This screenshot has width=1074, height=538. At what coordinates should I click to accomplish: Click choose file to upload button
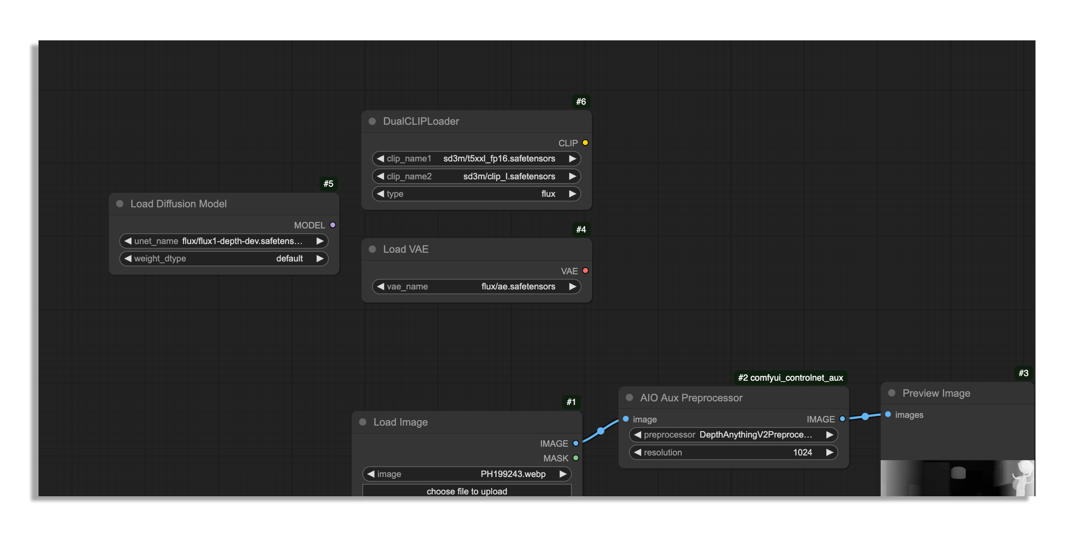(x=467, y=491)
